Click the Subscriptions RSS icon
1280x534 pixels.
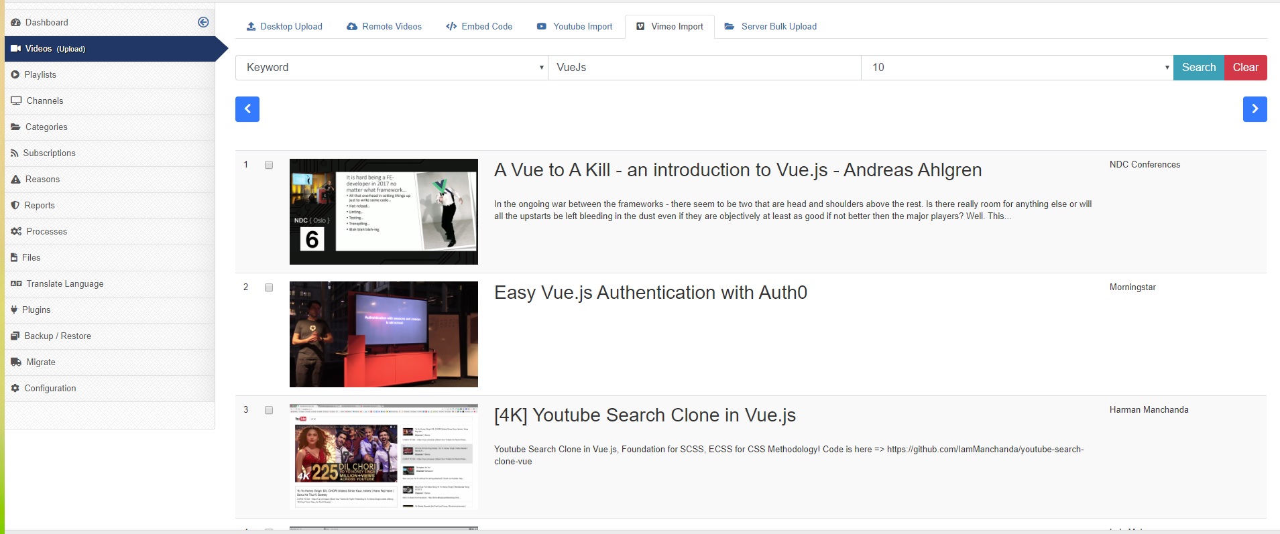pyautogui.click(x=15, y=153)
